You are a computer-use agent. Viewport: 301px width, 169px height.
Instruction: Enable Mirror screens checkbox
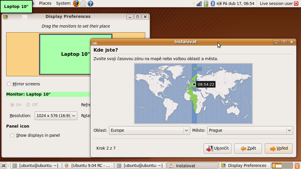(x=9, y=84)
